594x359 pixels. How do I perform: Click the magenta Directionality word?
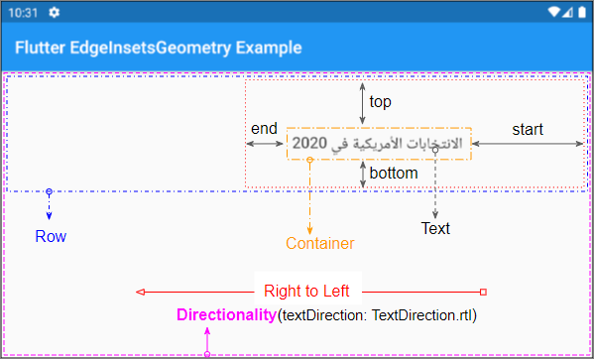pos(226,315)
